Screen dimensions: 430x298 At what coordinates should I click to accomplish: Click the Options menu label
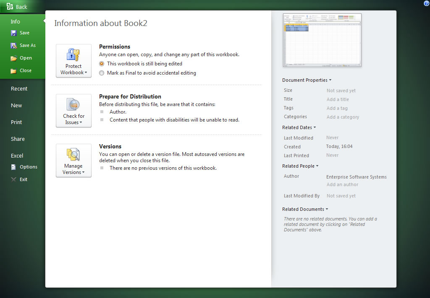(29, 167)
